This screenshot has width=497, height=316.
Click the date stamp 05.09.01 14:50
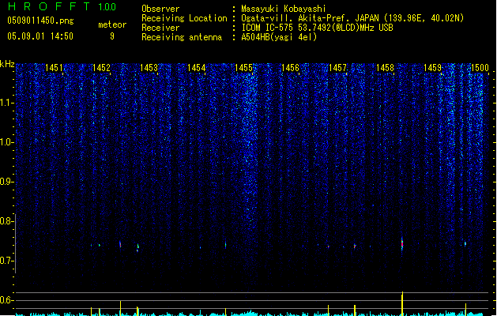(40, 36)
